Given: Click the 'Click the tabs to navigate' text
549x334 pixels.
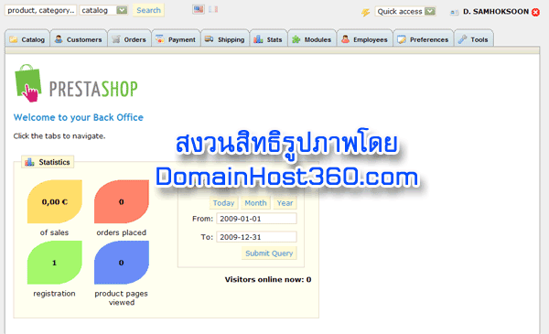Looking at the screenshot, I should click(x=59, y=135).
